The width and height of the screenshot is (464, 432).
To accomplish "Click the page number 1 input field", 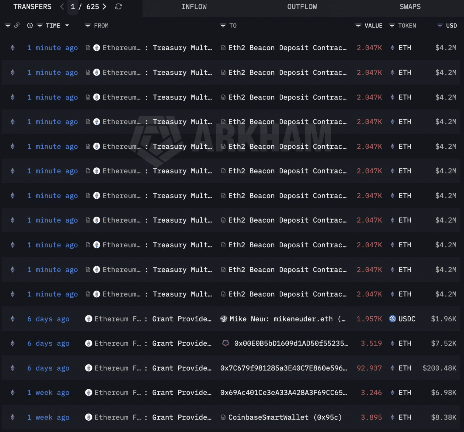I will click(73, 7).
